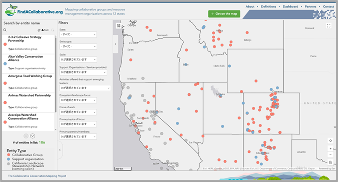Open the Contact link
The width and height of the screenshot is (338, 182).
(328, 7)
